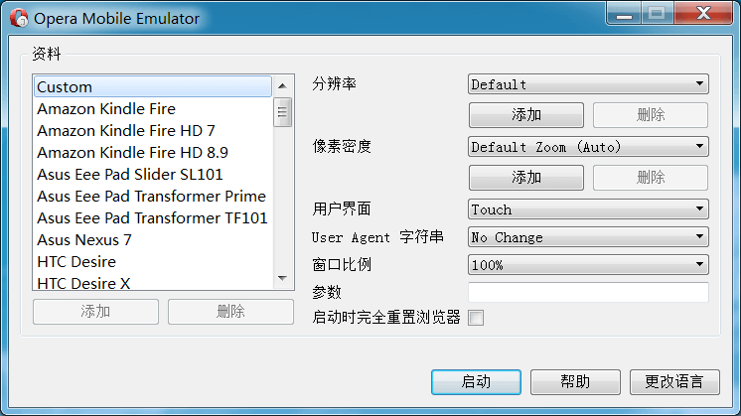Open the 分辨率 Default dropdown

click(x=587, y=84)
